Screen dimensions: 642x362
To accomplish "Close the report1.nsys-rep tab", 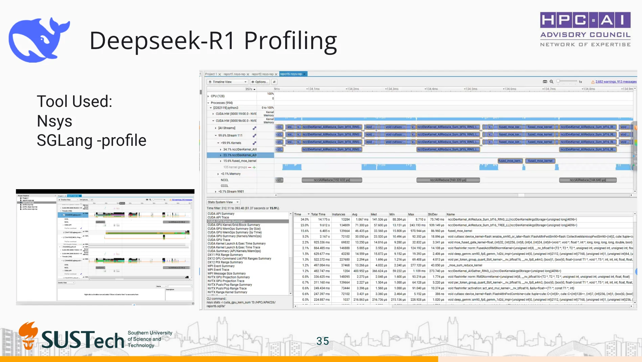I will 248,74.
